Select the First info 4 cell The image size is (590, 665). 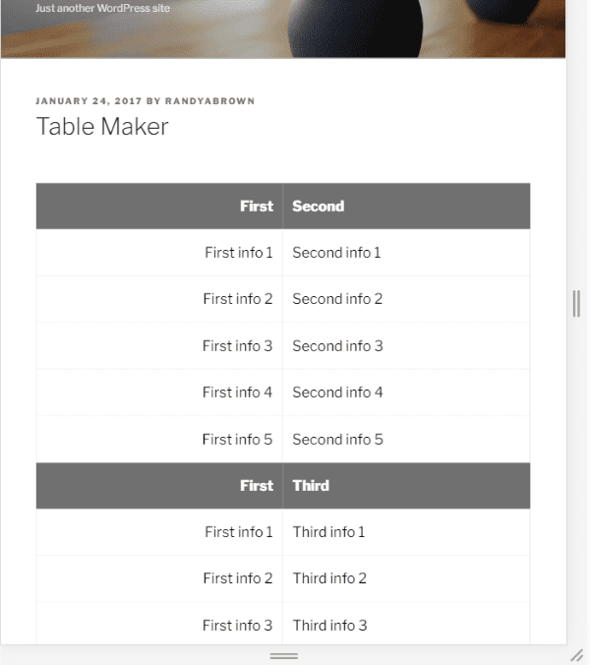238,393
